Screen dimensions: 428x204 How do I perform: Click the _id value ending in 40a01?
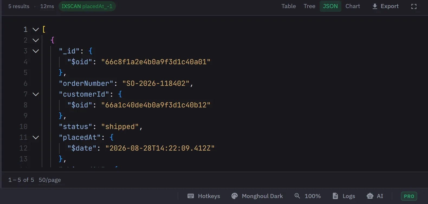[156, 62]
